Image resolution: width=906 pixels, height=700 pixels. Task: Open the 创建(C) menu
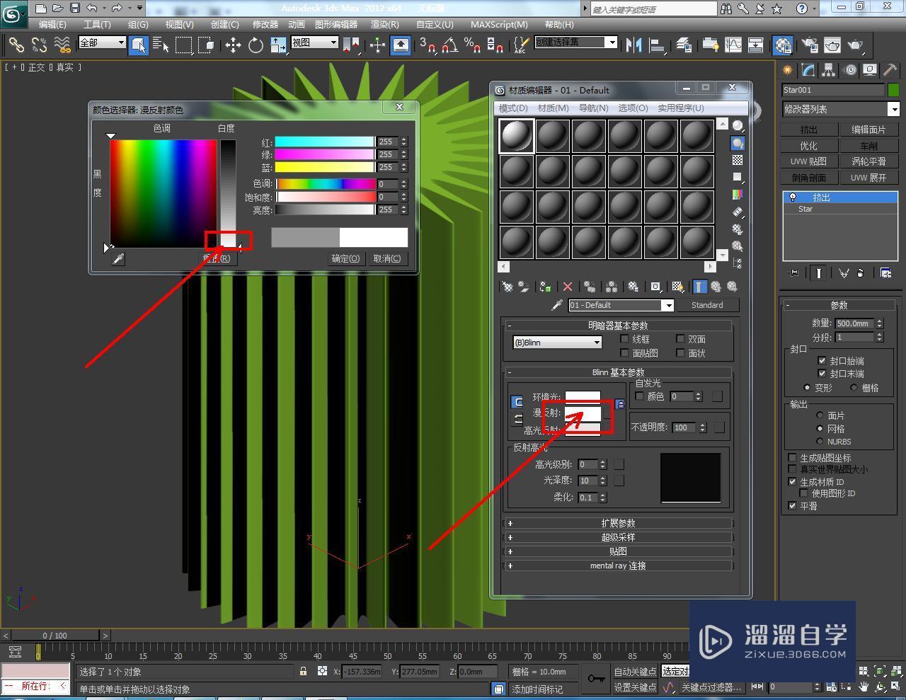point(225,24)
